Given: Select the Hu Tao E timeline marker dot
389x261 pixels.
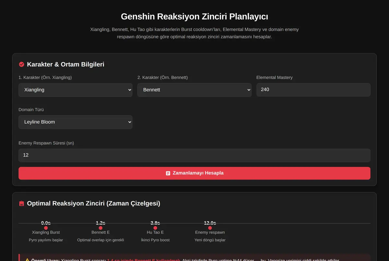Looking at the screenshot, I should point(155,228).
